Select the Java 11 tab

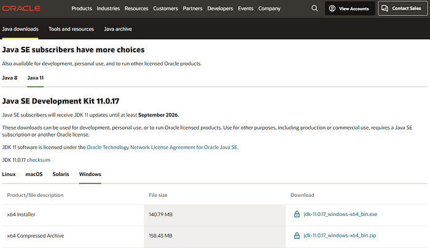click(36, 78)
